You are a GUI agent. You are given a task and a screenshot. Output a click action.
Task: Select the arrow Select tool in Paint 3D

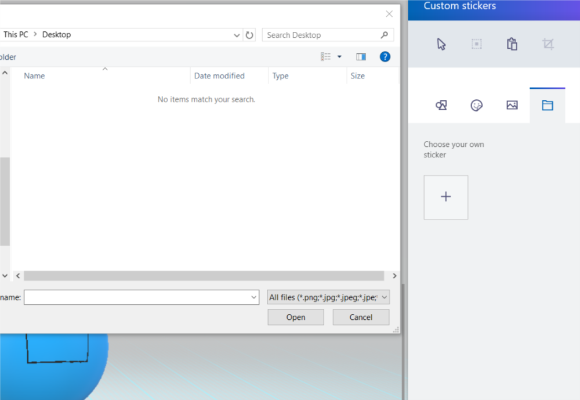(441, 44)
